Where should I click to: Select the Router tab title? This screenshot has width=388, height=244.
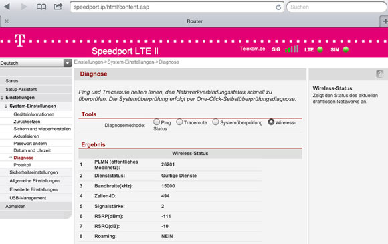point(195,21)
